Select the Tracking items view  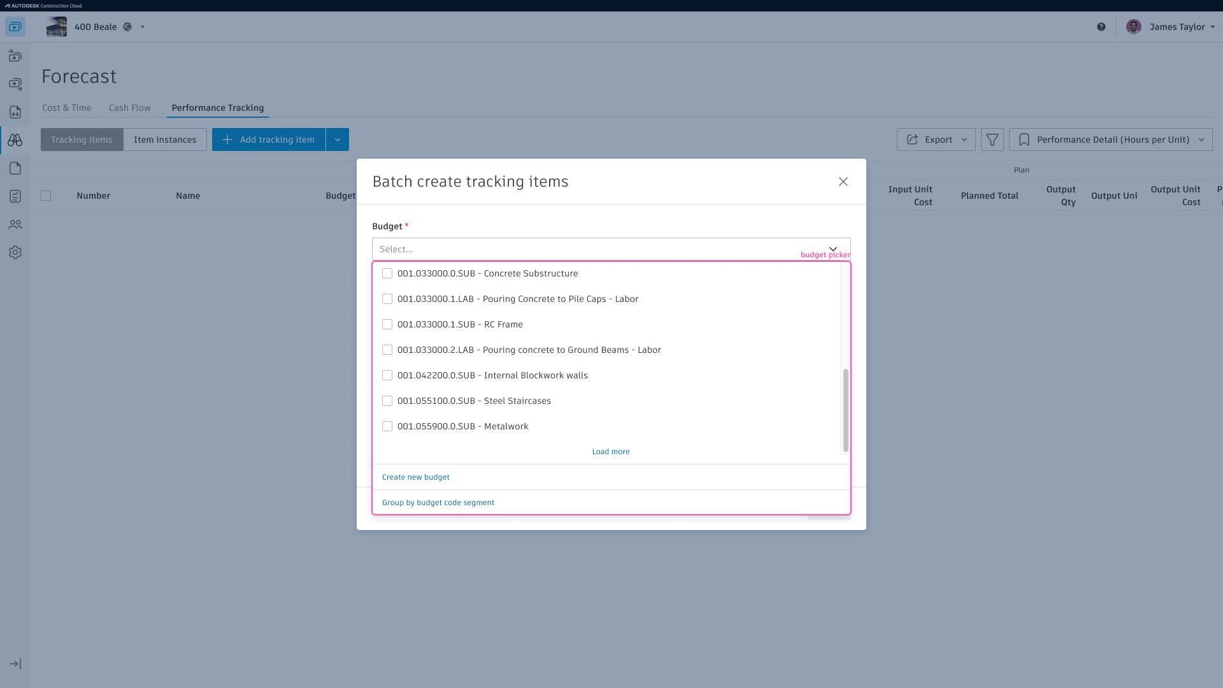82,140
